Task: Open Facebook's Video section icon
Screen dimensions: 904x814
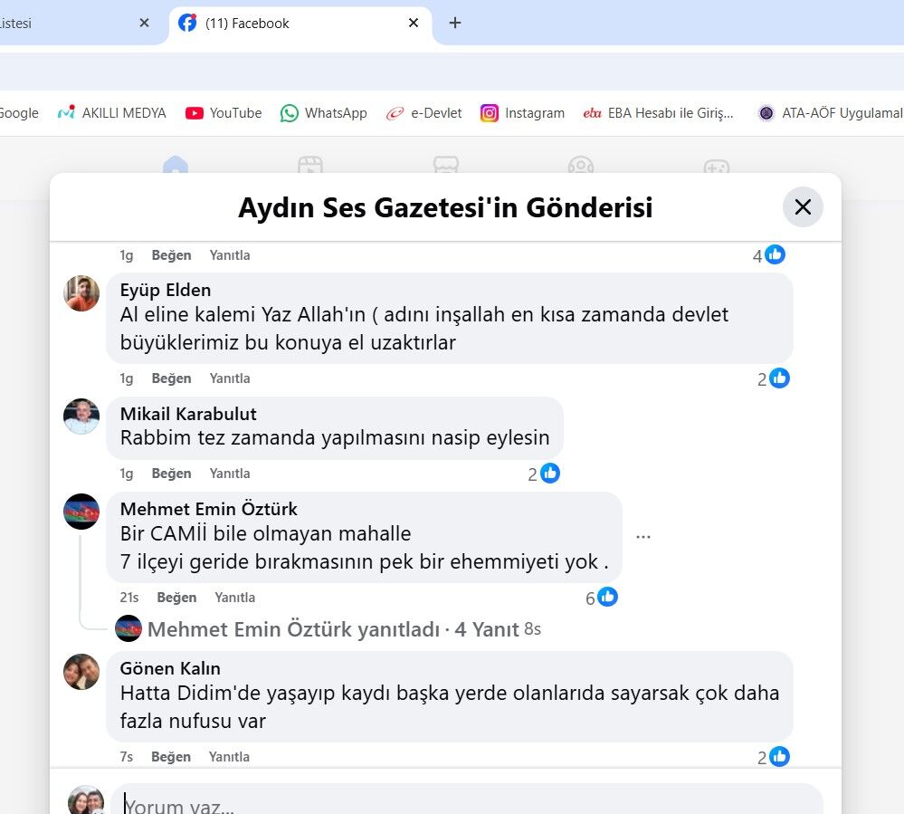Action: point(310,166)
